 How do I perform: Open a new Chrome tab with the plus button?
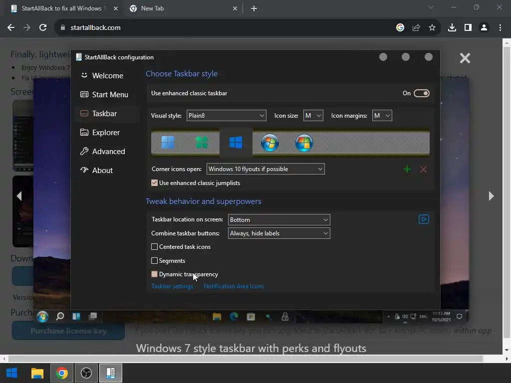coord(254,8)
